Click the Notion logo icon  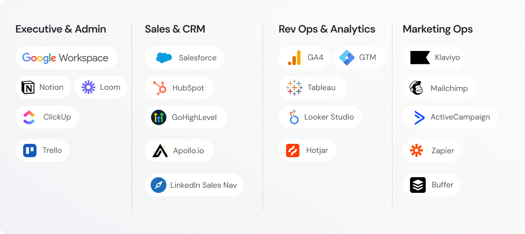point(28,87)
